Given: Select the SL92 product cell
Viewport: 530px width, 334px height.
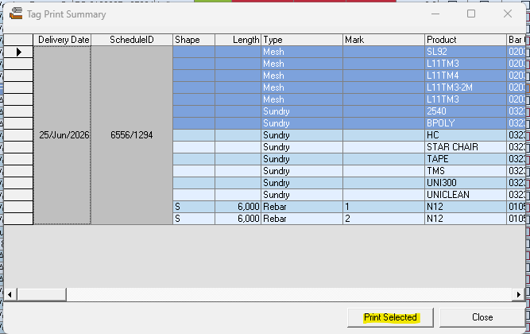Looking at the screenshot, I should click(x=466, y=52).
